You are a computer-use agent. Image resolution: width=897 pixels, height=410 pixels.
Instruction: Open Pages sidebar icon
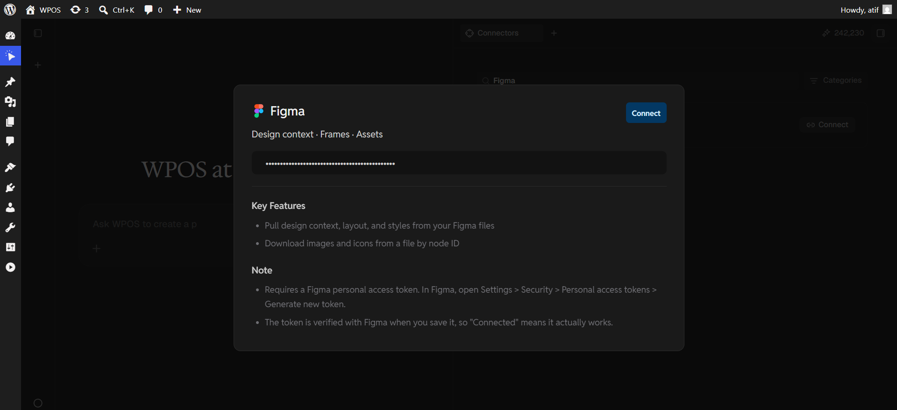pyautogui.click(x=10, y=122)
